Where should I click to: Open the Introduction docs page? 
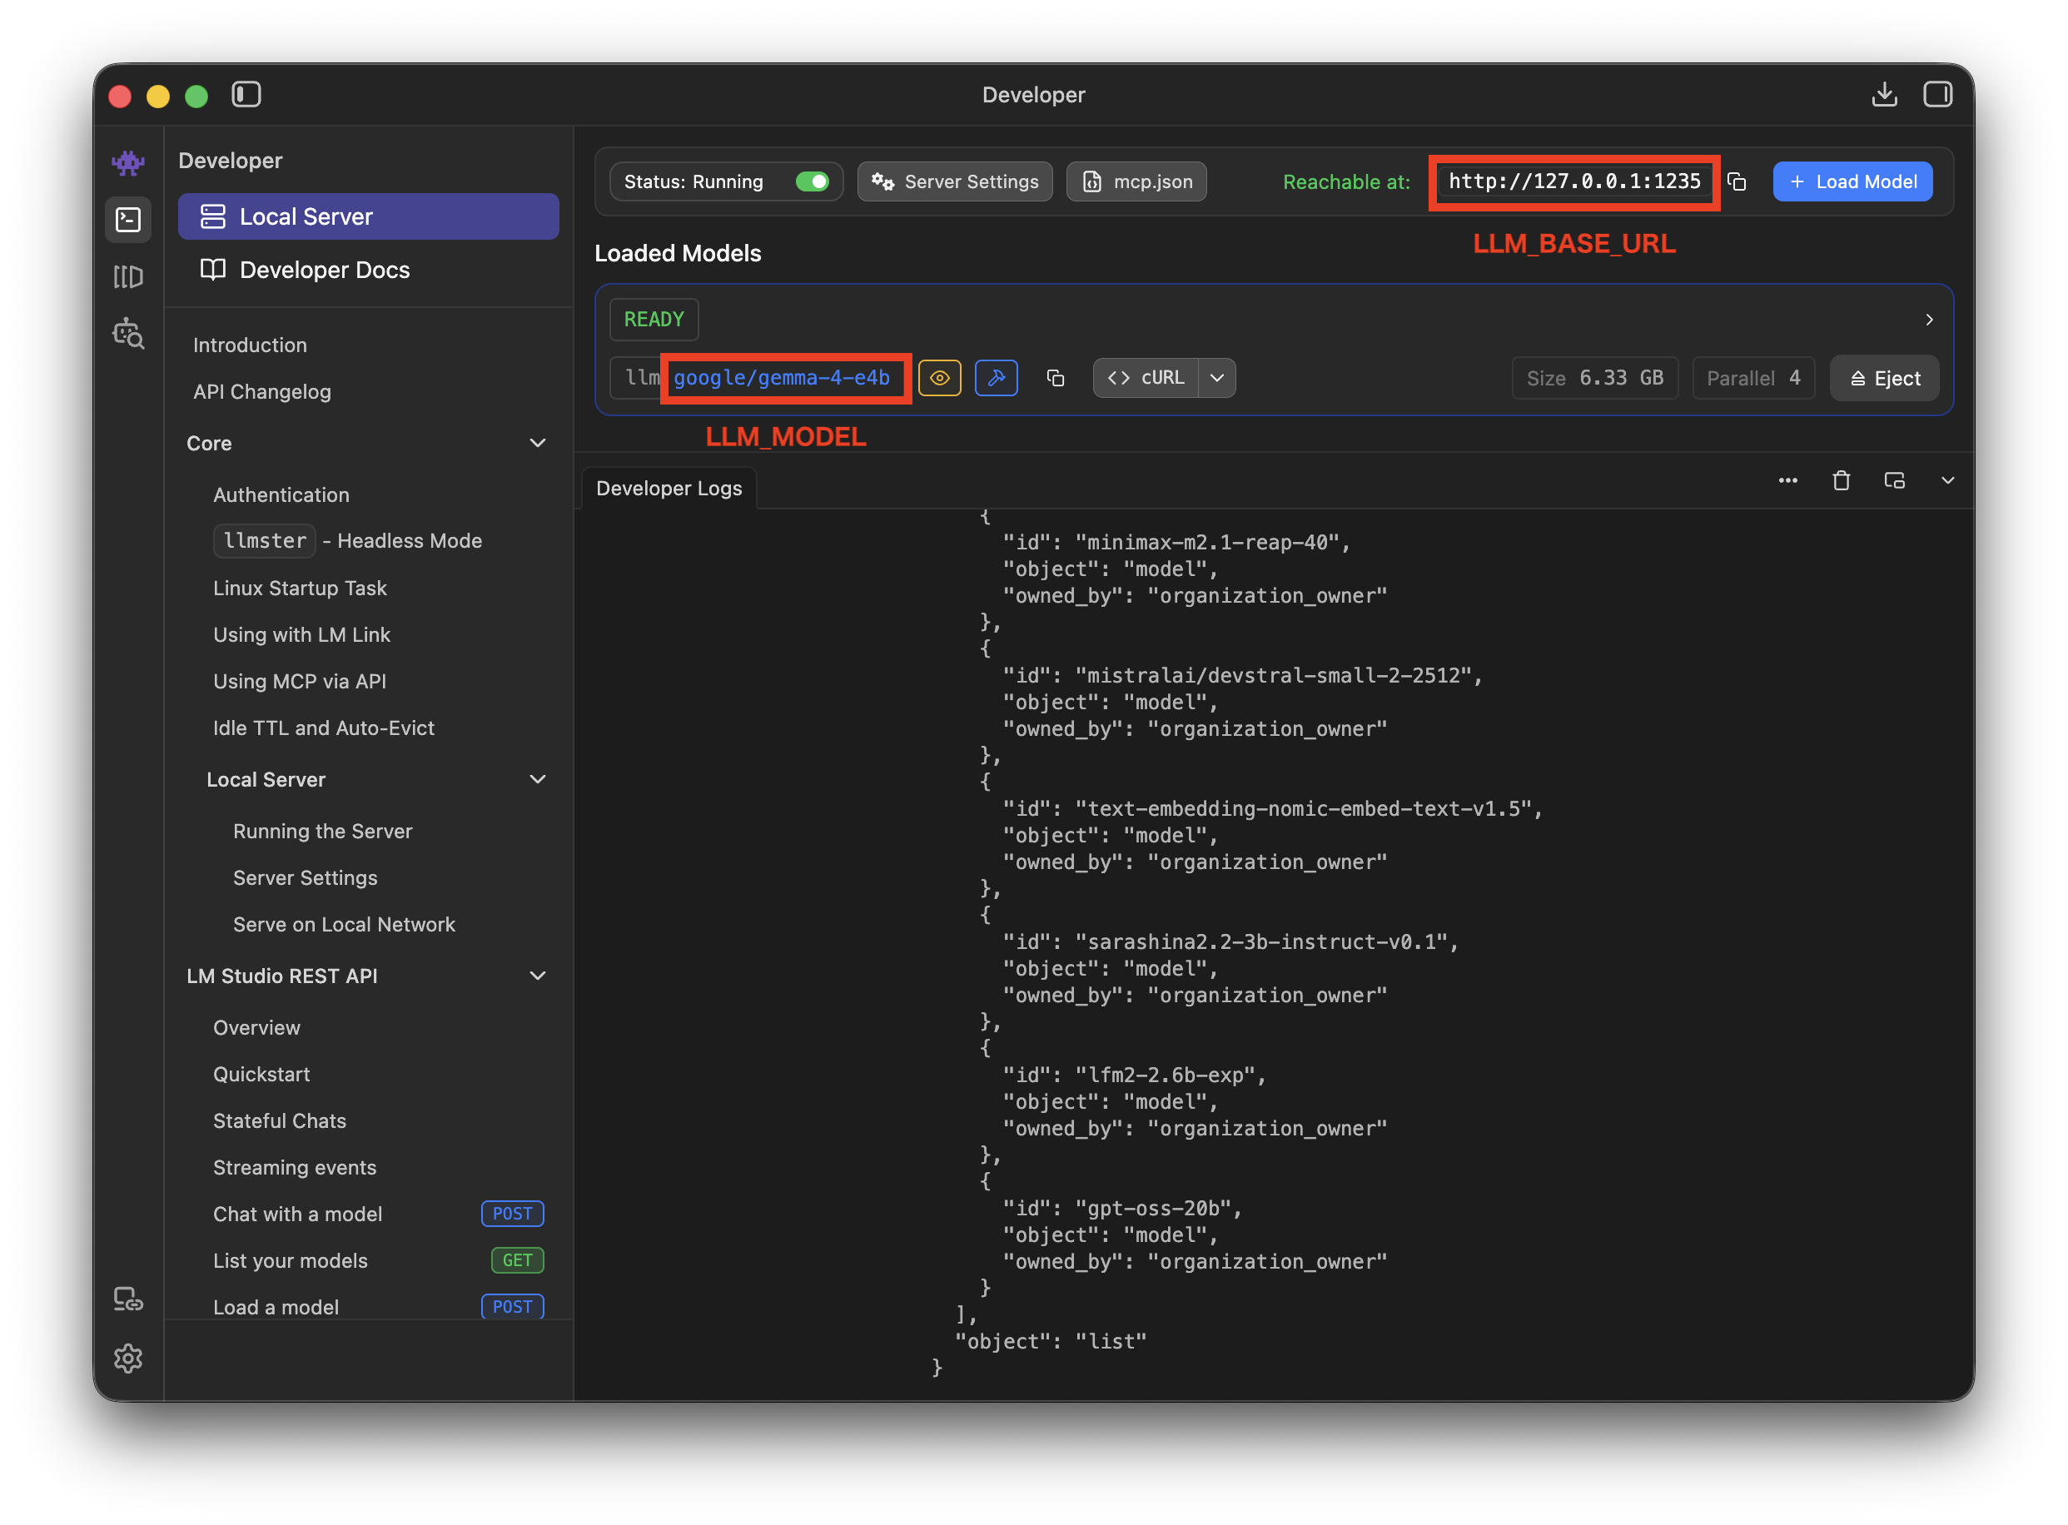pyautogui.click(x=249, y=345)
